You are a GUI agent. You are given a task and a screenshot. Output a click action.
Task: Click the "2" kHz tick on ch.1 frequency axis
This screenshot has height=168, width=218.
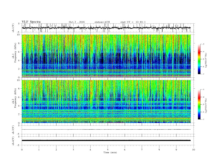pos(19,69)
